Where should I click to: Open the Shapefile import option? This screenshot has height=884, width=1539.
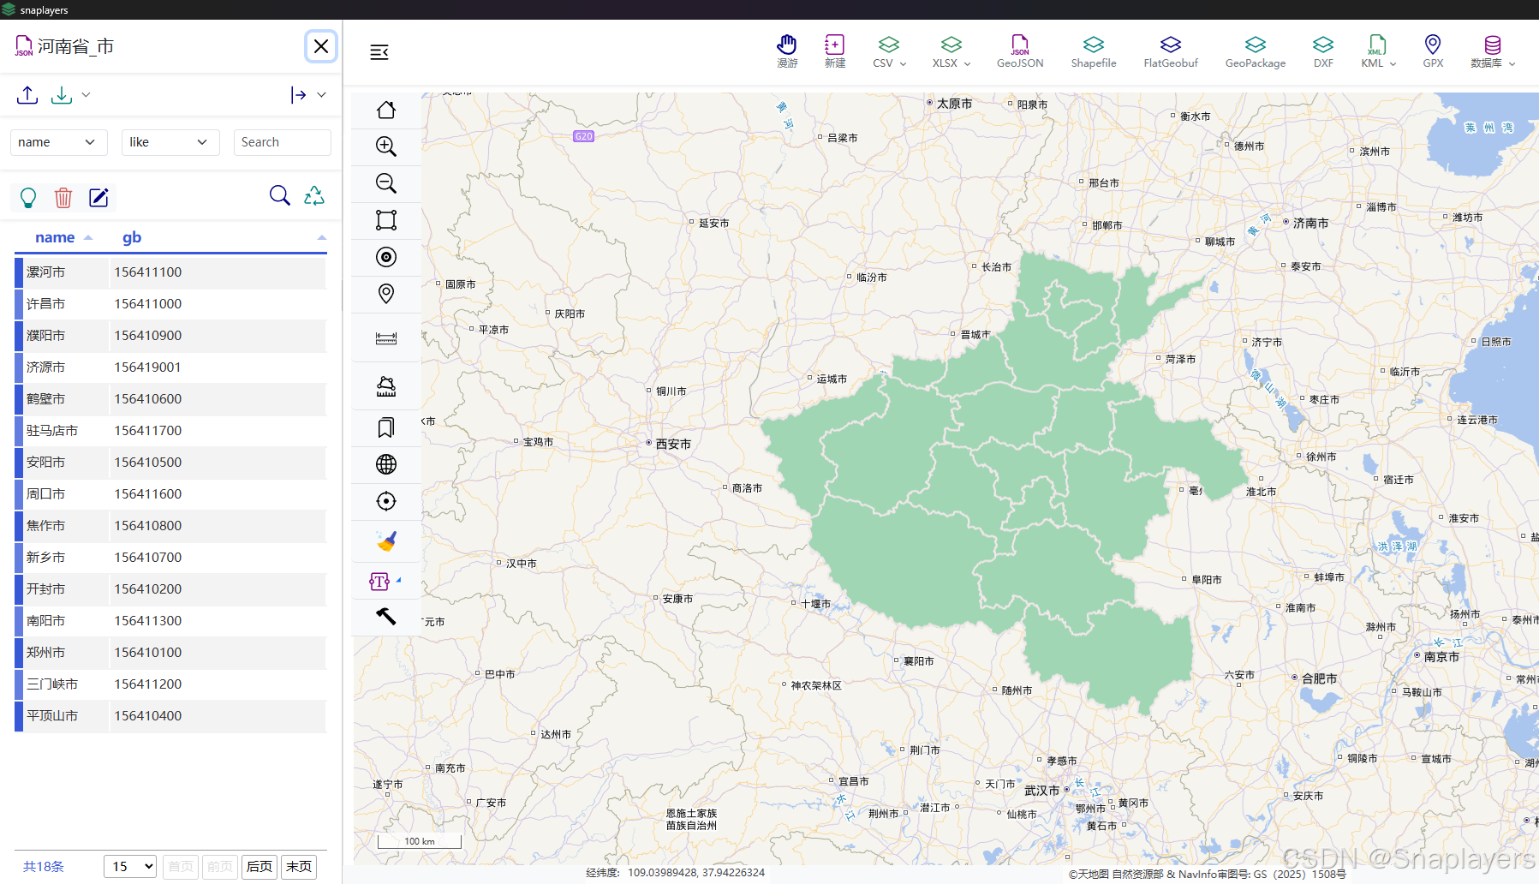click(1094, 51)
